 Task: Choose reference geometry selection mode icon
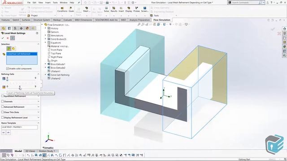(9, 49)
